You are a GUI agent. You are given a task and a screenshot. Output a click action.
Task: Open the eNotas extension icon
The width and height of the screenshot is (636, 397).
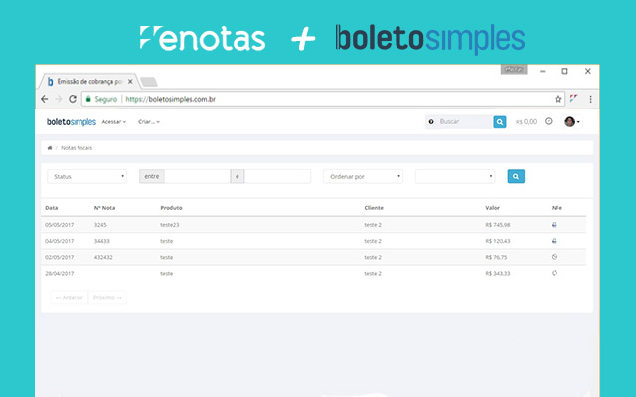[x=573, y=98]
